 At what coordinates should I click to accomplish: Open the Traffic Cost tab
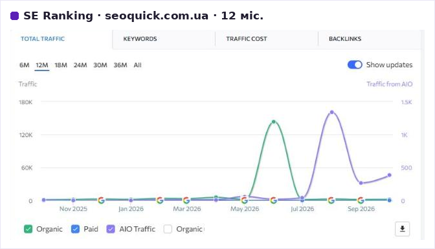point(247,39)
